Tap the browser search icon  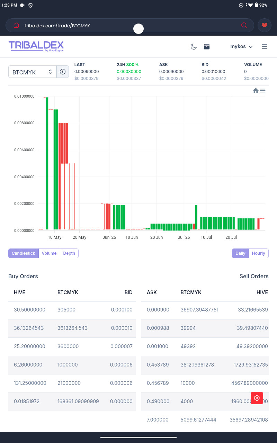click(244, 25)
